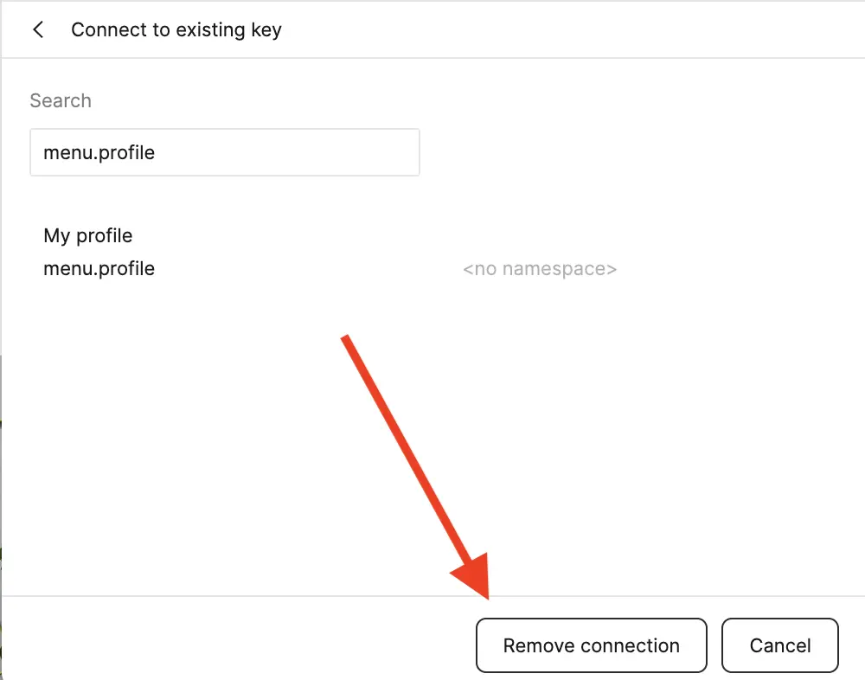
Task: Click the empty area below the search results
Action: (x=216, y=433)
